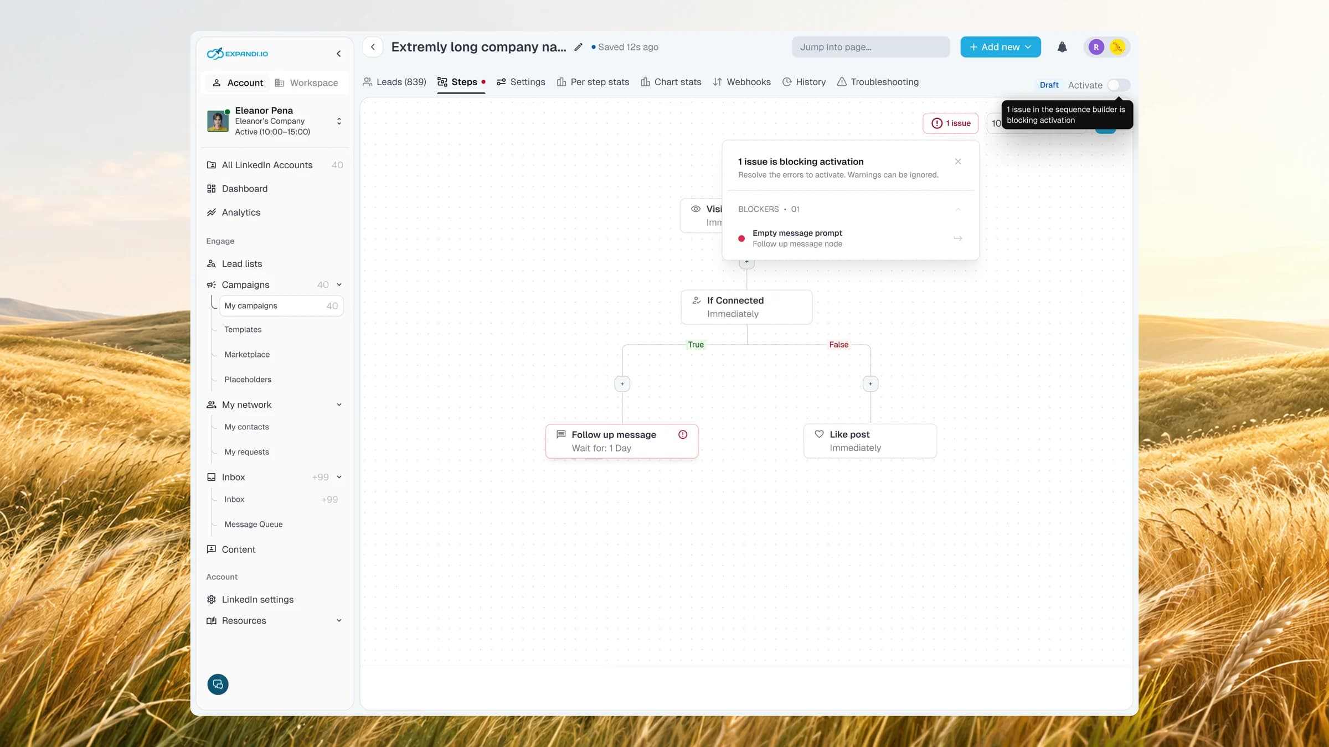Open the Follow up message node
The image size is (1329, 747).
click(622, 441)
